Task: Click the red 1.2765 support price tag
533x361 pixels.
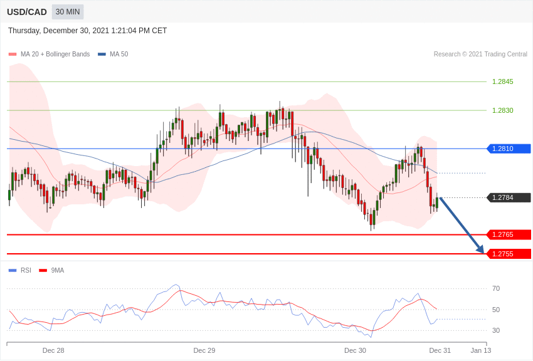Action: click(x=509, y=234)
